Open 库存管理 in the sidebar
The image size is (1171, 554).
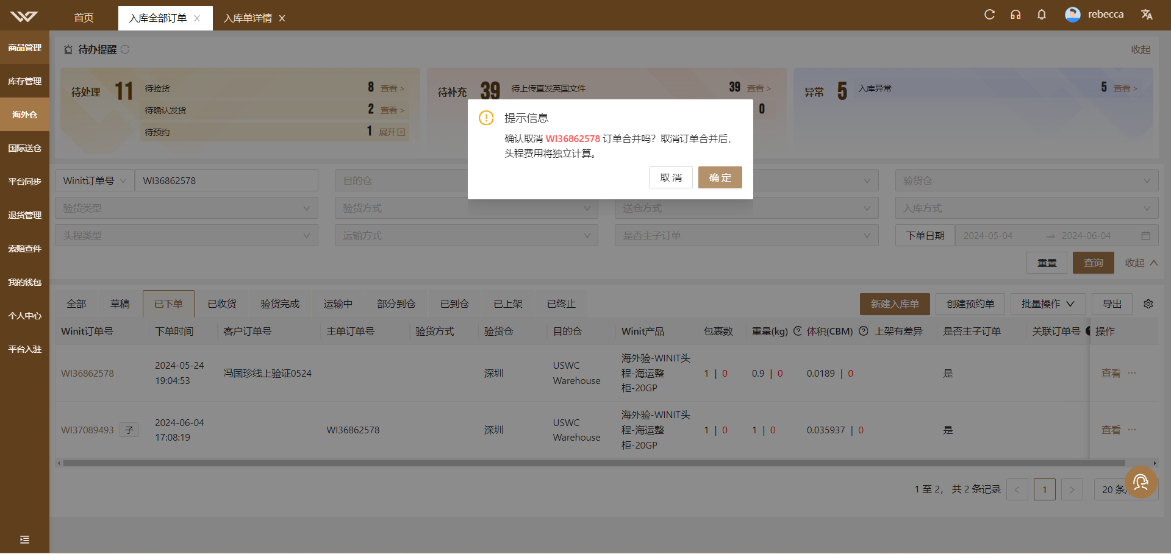pyautogui.click(x=24, y=81)
